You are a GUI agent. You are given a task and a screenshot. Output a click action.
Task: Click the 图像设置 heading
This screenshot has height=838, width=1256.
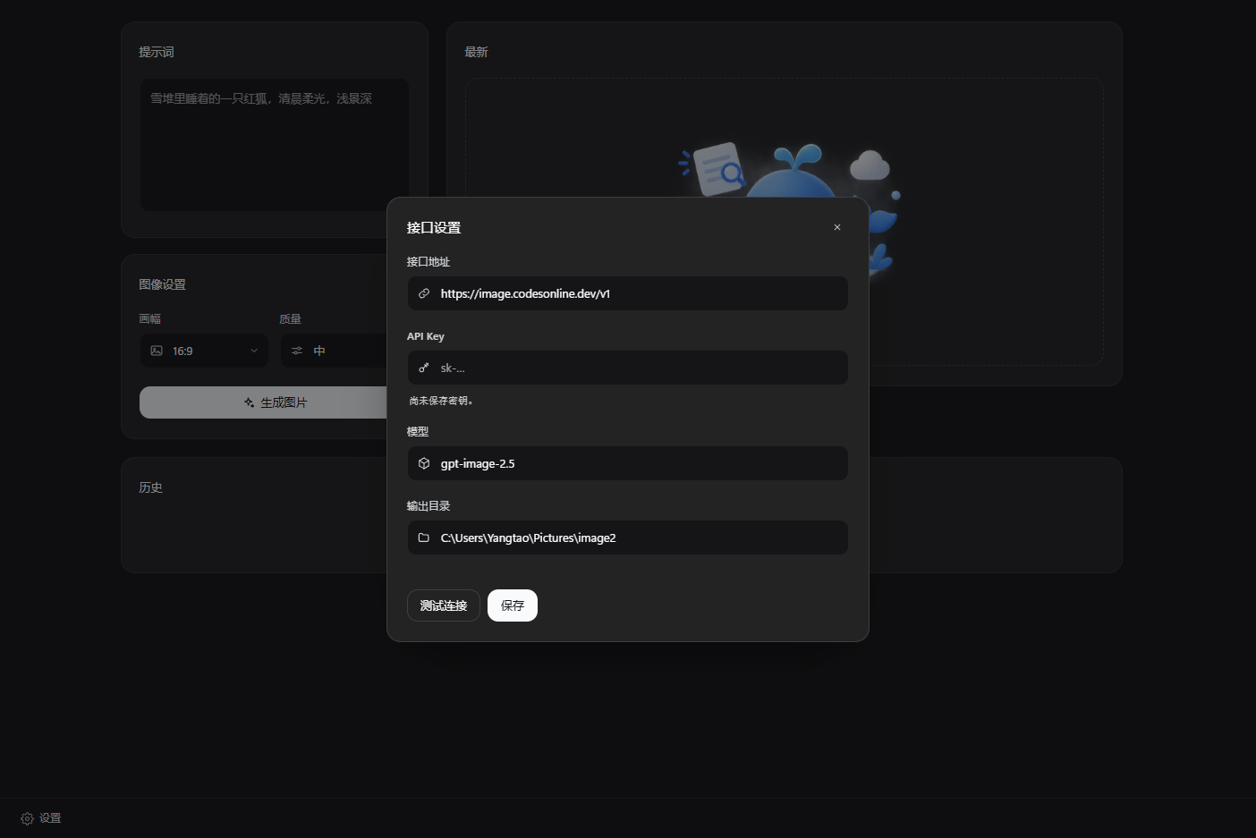coord(162,284)
